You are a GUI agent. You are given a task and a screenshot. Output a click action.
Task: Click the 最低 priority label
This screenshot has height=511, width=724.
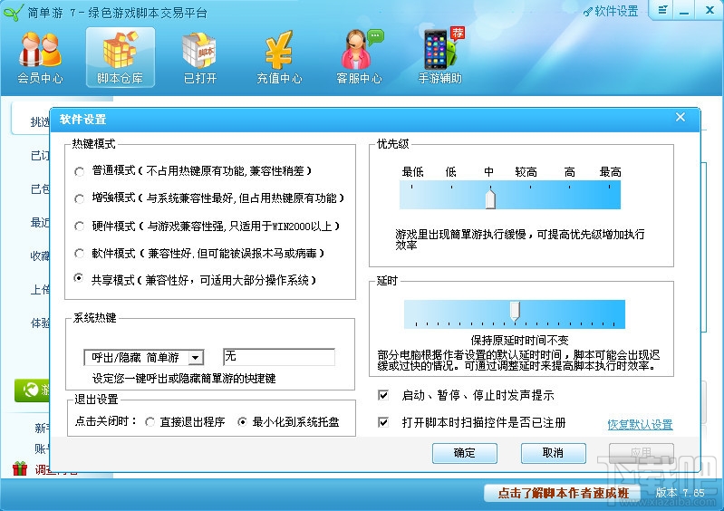click(412, 172)
